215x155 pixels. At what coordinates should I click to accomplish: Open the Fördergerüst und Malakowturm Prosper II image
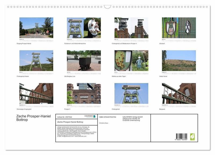pos(131,28)
